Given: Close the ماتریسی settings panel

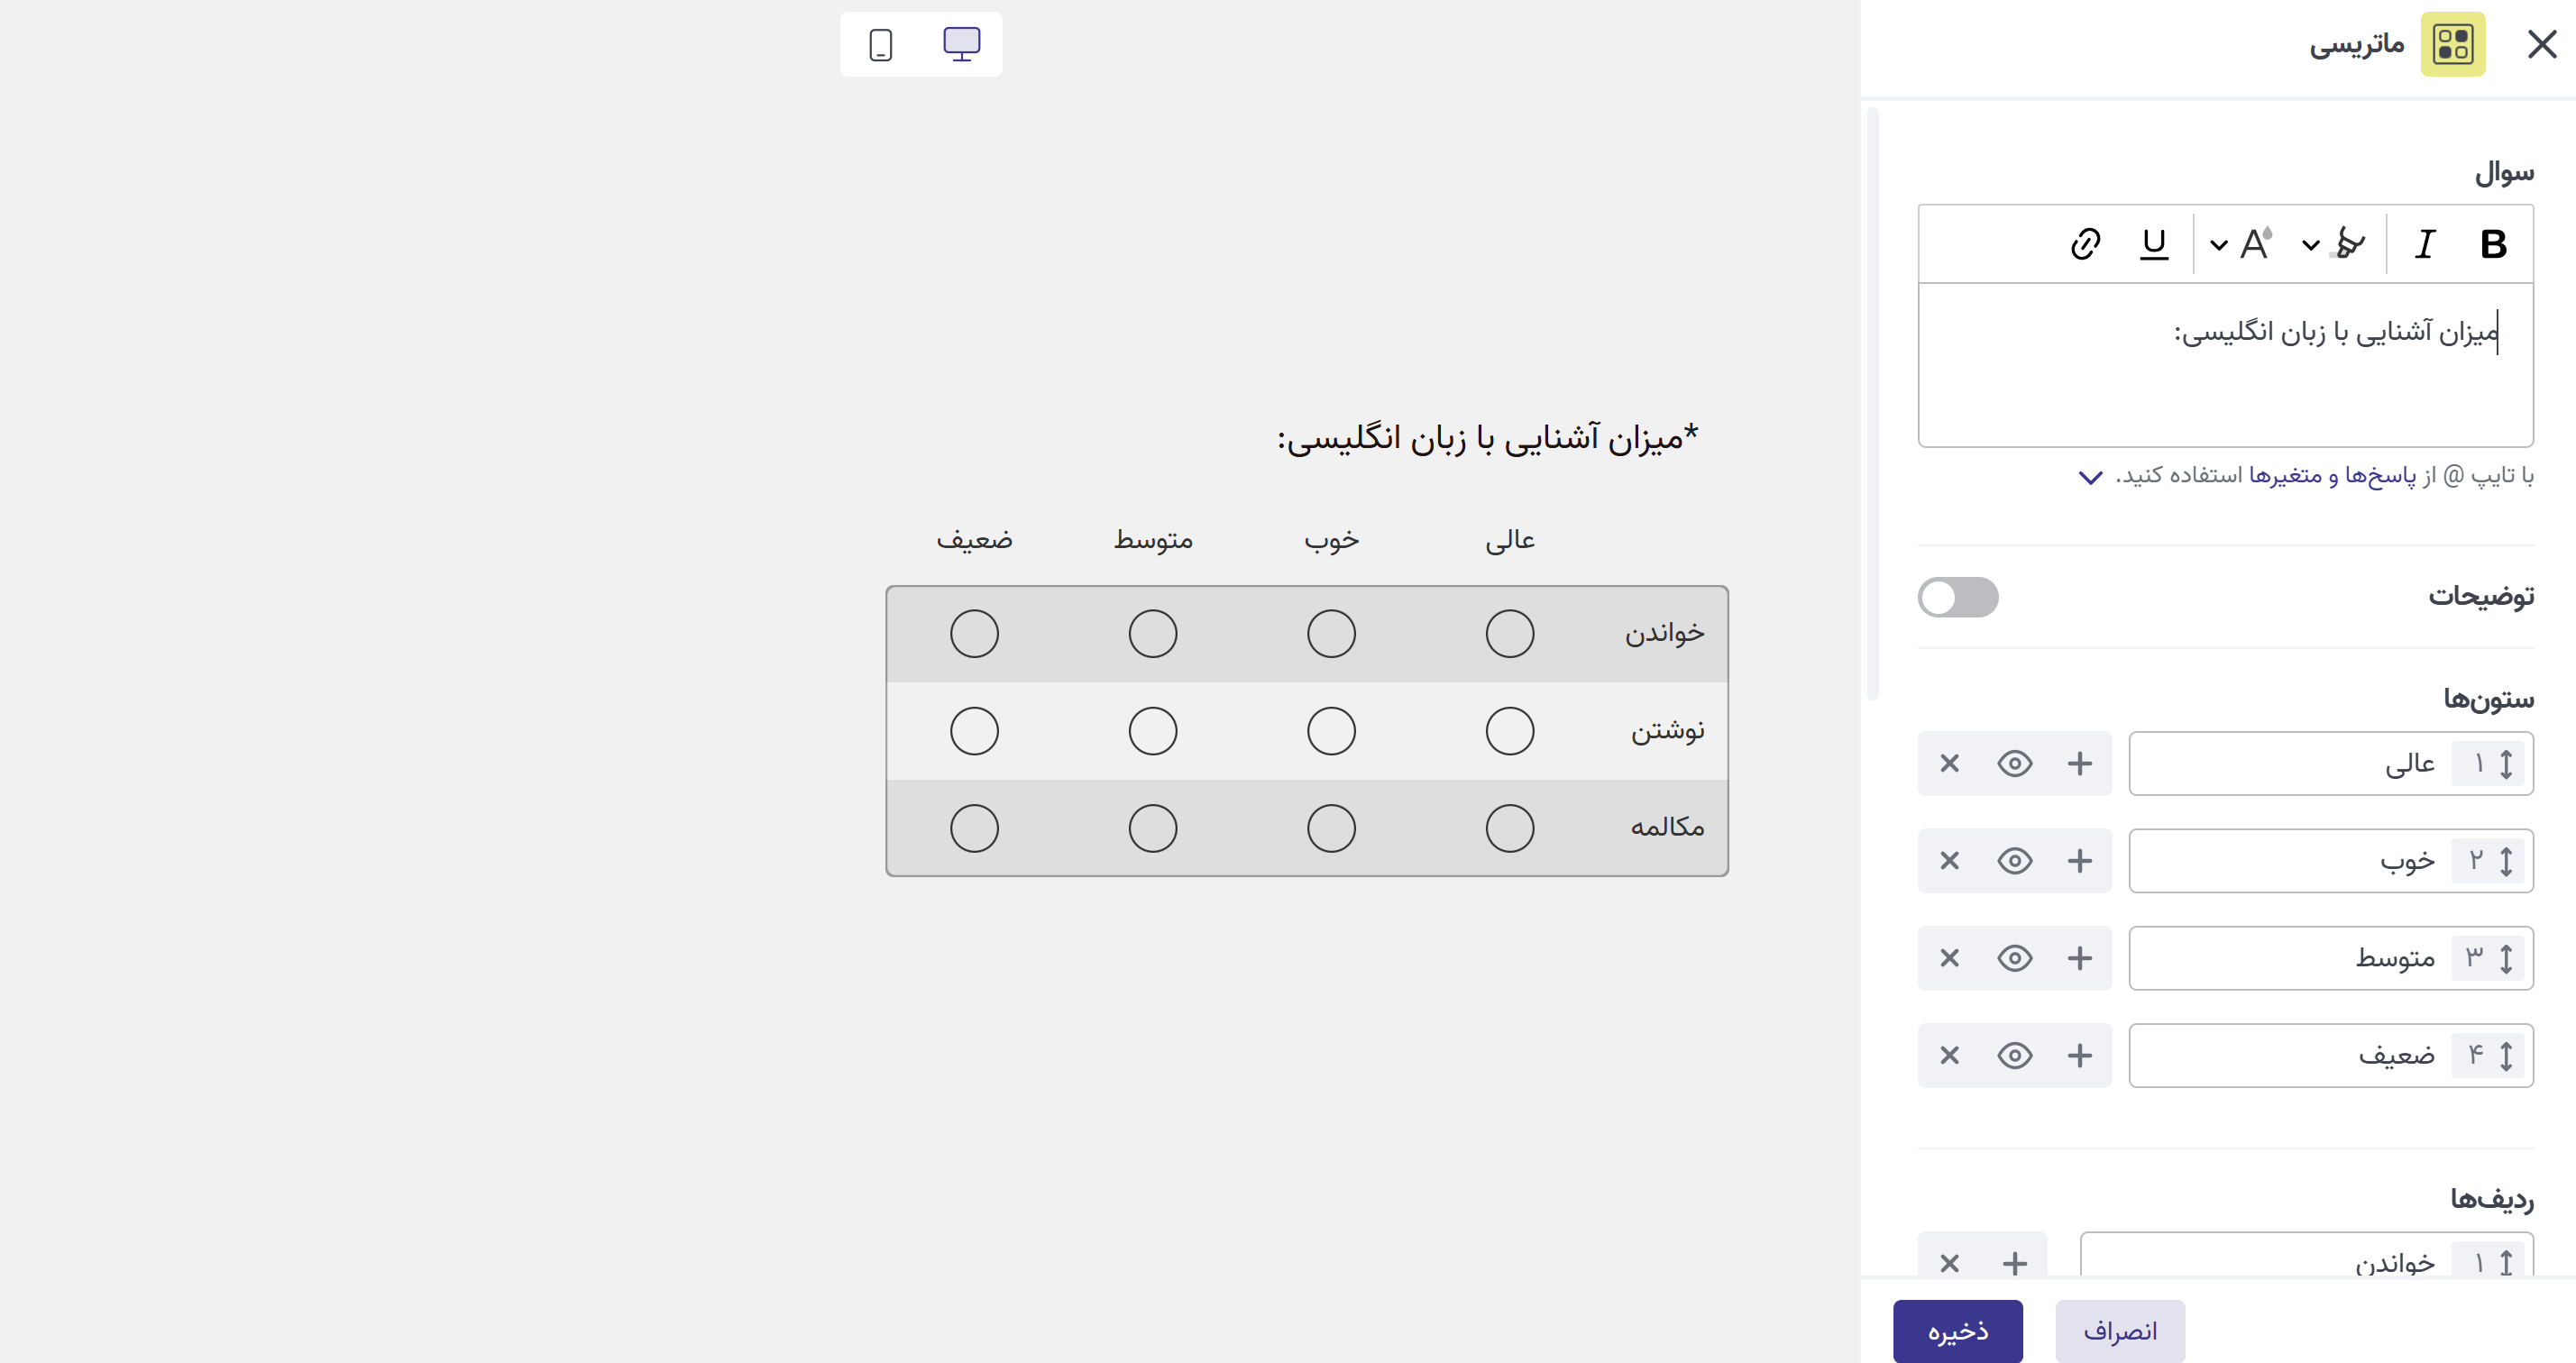Looking at the screenshot, I should coord(2541,45).
